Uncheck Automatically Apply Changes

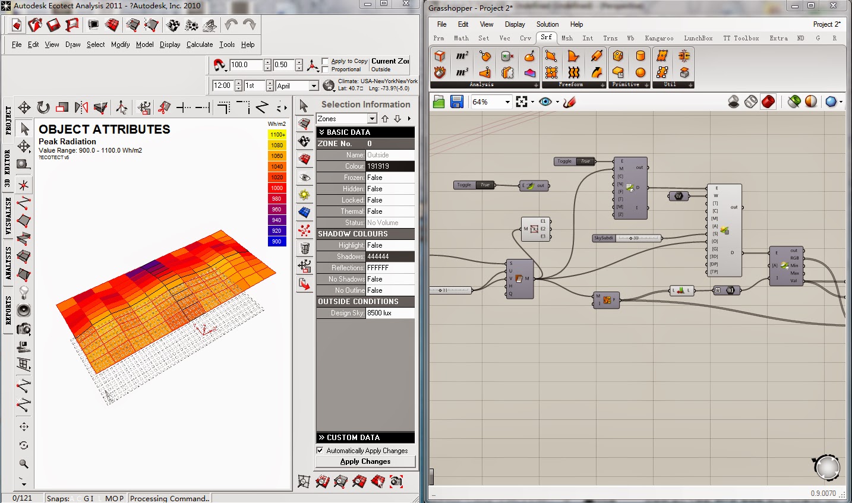pos(320,450)
